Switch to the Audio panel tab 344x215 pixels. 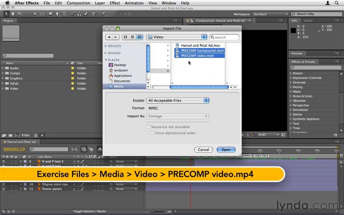(308, 20)
